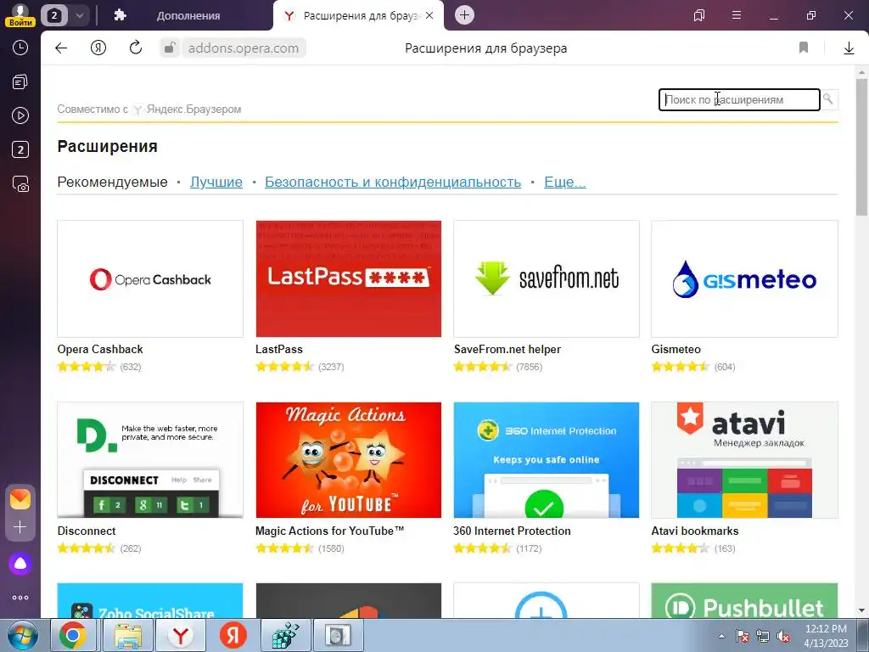The height and width of the screenshot is (652, 869).
Task: Open the Opera Cashback extension thumbnail
Action: click(150, 278)
